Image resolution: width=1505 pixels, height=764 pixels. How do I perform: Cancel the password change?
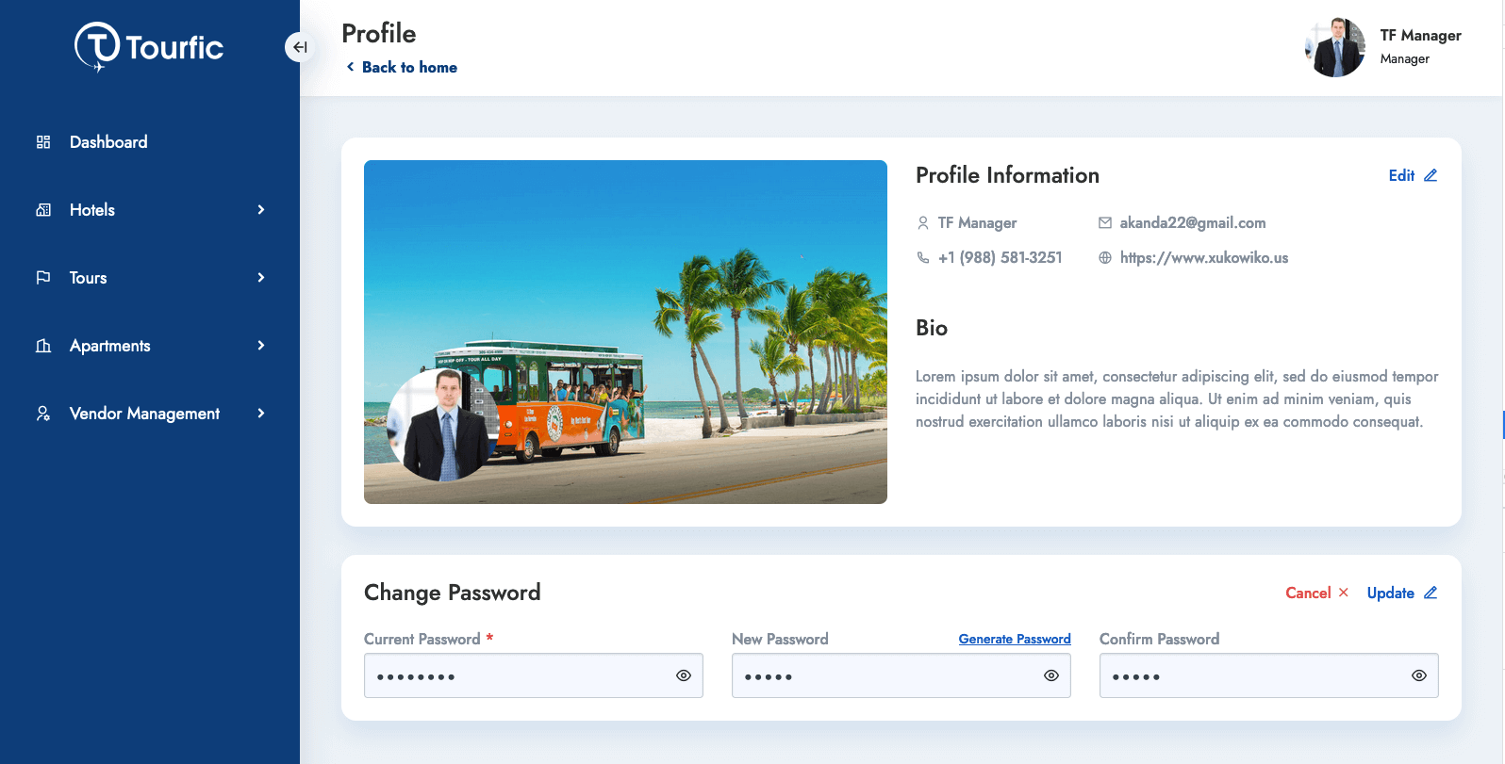click(x=1317, y=593)
